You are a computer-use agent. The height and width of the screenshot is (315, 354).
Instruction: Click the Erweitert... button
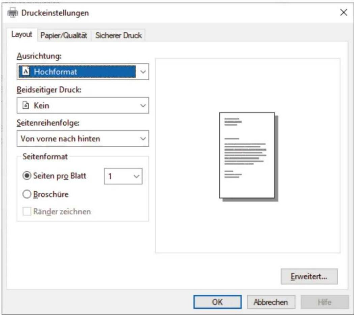click(x=309, y=277)
